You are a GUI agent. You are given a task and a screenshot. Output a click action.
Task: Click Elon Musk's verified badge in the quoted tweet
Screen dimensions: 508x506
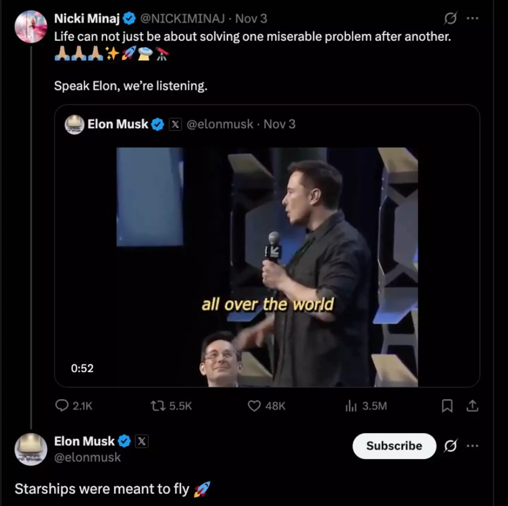158,124
